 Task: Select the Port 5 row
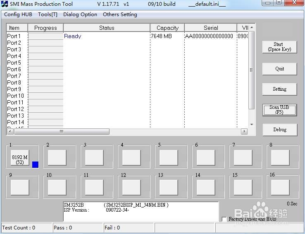pyautogui.click(x=127, y=63)
